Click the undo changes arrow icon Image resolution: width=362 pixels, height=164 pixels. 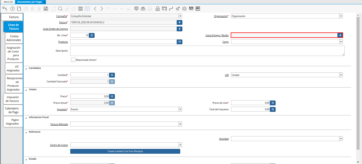pyautogui.click(x=4, y=9)
